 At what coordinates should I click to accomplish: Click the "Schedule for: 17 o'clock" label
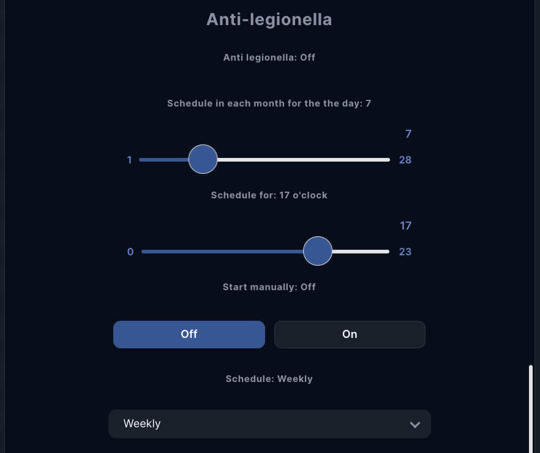[269, 195]
